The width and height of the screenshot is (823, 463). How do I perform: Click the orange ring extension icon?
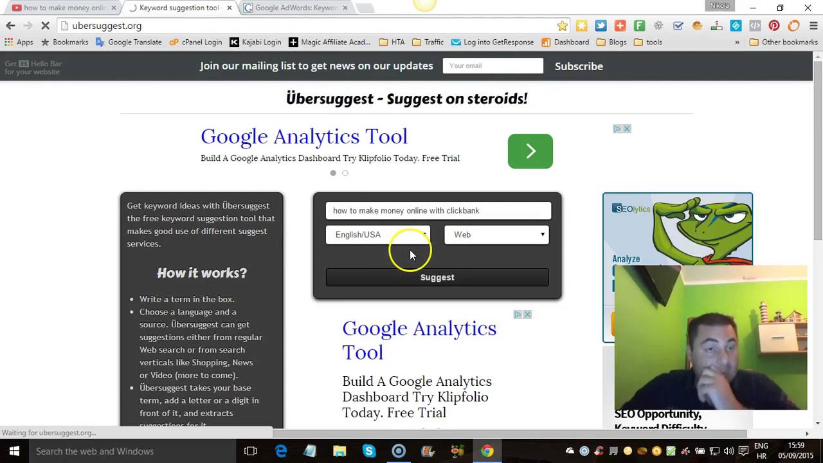[x=793, y=26]
